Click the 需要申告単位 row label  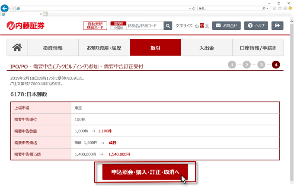pyautogui.click(x=26, y=120)
